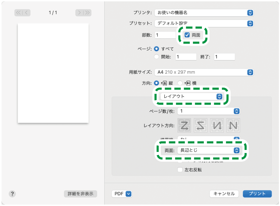Screen dimensions: 280x206
Task: Advance preview with the next page arrow
Action: (x=79, y=13)
